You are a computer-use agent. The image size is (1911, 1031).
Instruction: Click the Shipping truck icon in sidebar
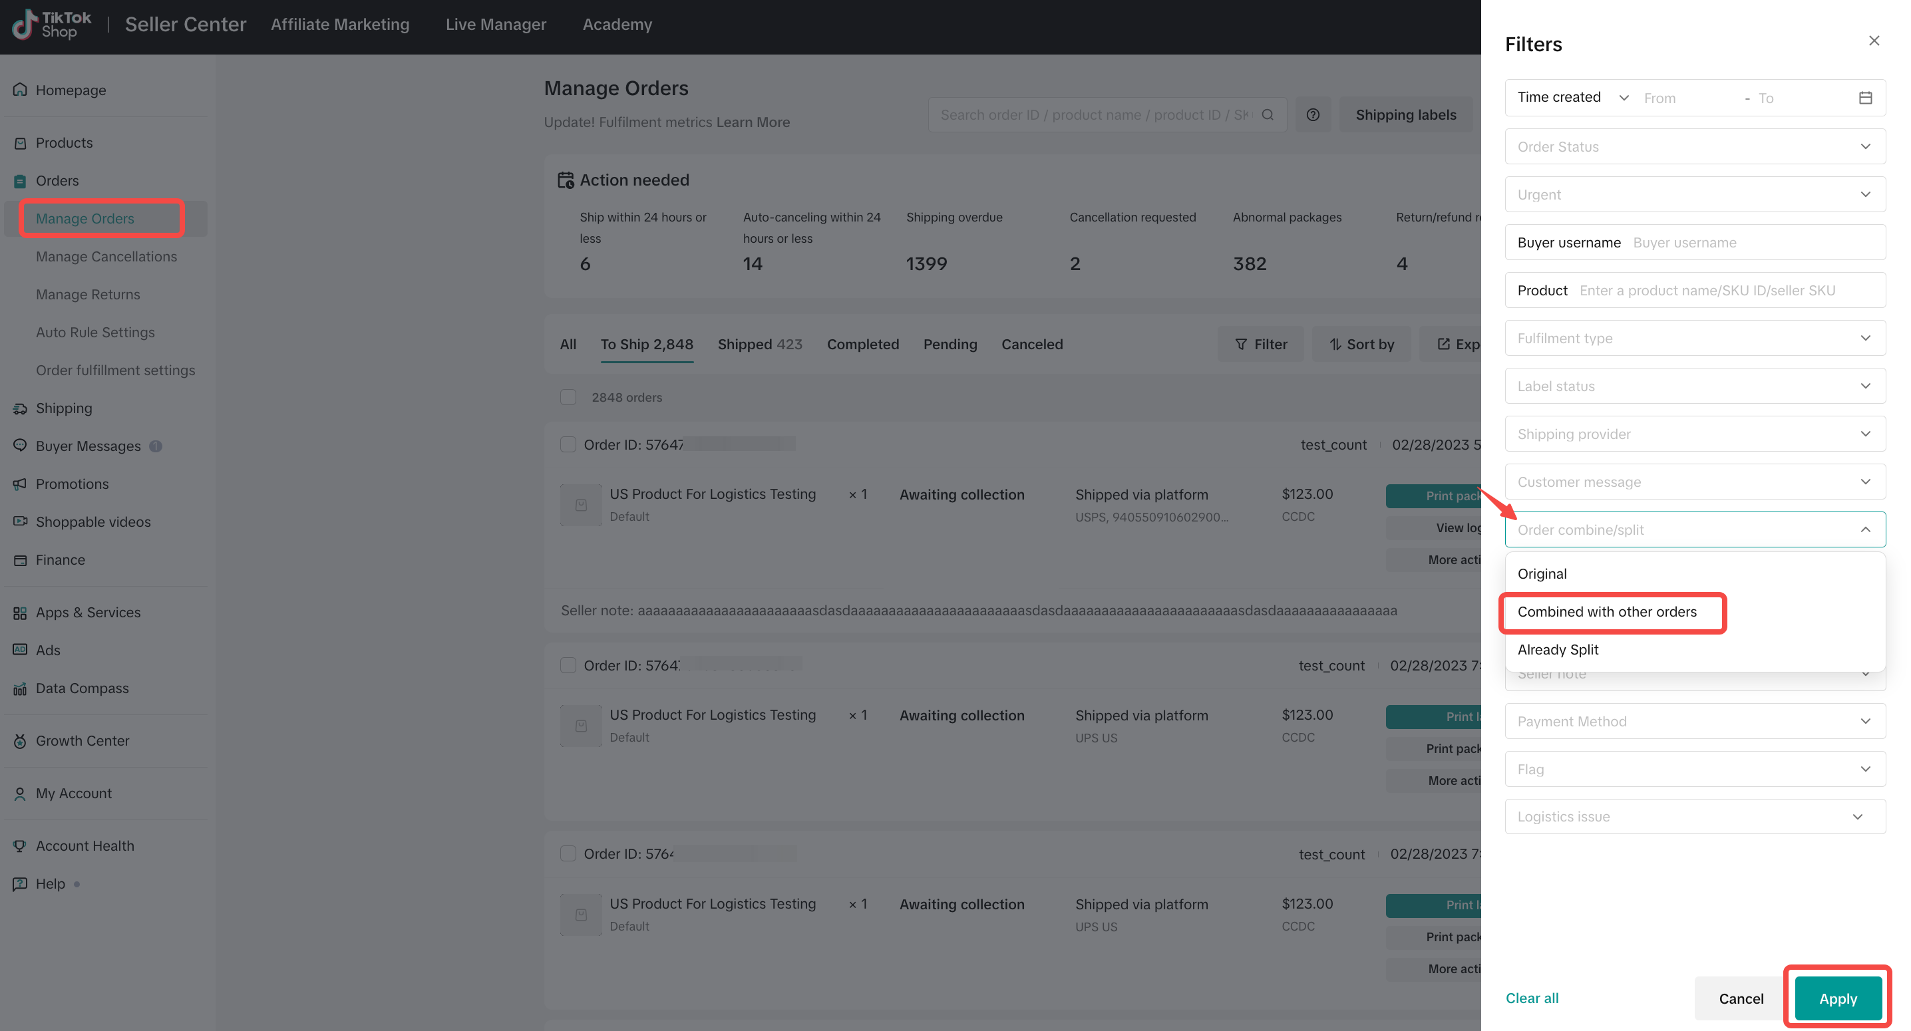tap(20, 408)
